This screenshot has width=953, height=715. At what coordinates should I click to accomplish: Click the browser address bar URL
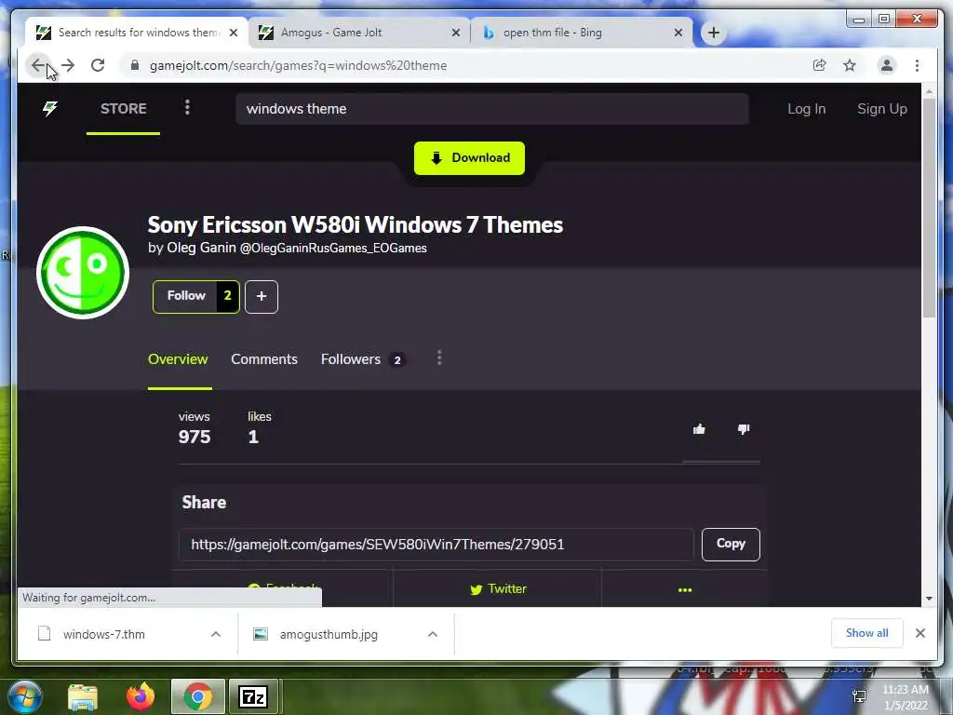(x=299, y=65)
